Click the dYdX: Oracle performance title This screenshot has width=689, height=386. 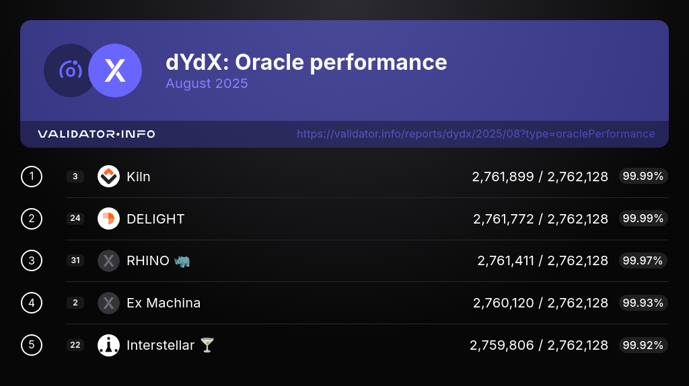point(306,62)
